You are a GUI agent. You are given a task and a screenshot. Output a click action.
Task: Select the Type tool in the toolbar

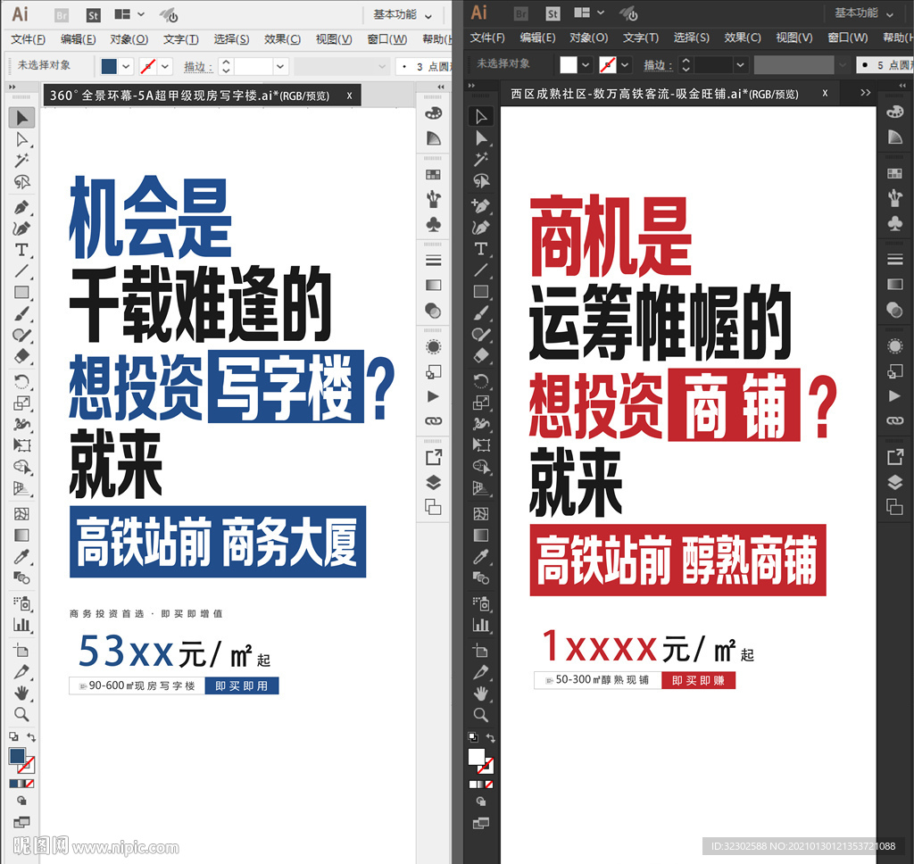(22, 249)
